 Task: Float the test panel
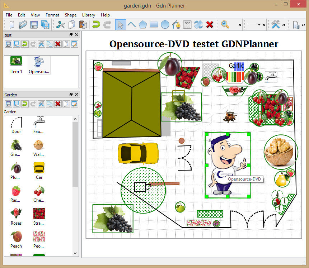pos(71,35)
